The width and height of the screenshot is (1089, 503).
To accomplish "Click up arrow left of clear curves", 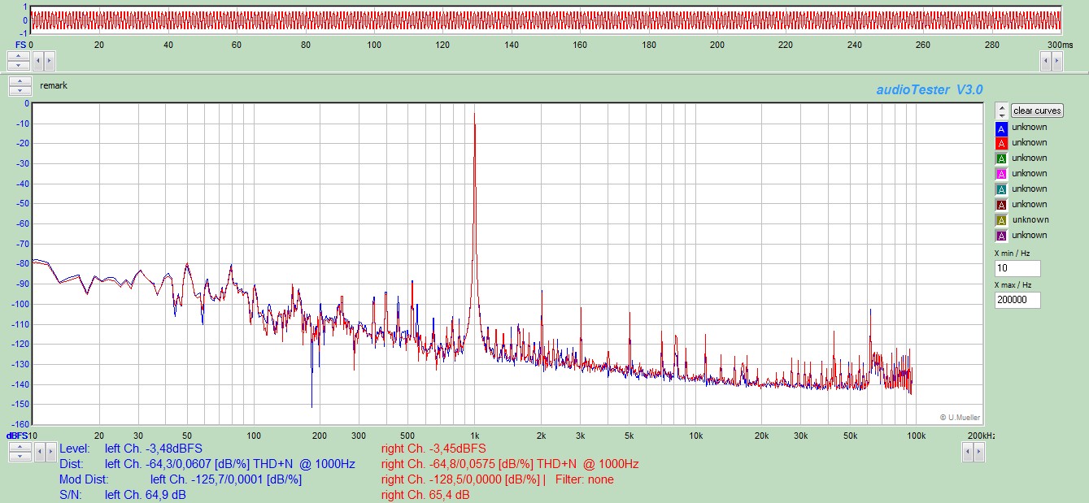I will pyautogui.click(x=1002, y=106).
